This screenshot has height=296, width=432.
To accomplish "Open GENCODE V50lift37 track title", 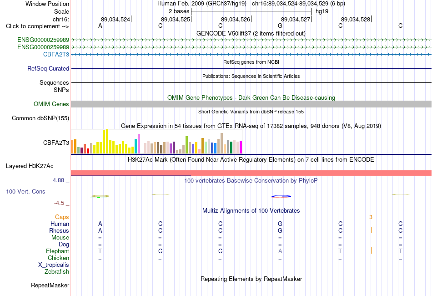I will [x=251, y=33].
